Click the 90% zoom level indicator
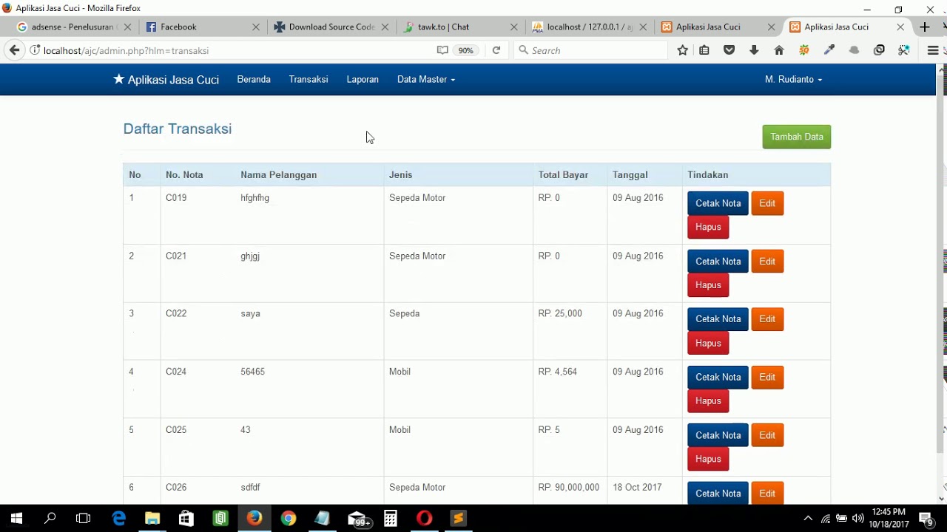 [x=465, y=50]
